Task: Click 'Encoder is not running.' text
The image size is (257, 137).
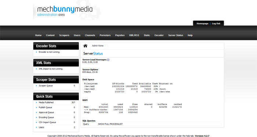Action: pyautogui.click(x=50, y=52)
